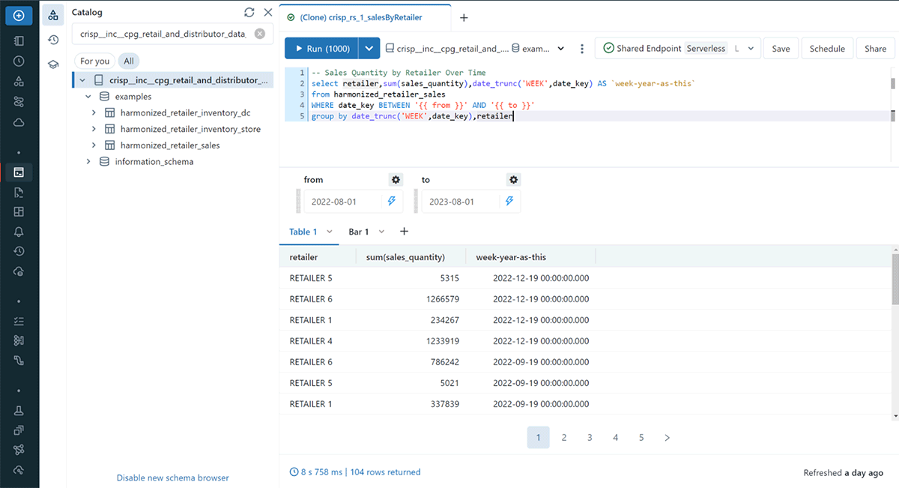
Task: Open settings gear for 'from' parameter
Action: [396, 180]
